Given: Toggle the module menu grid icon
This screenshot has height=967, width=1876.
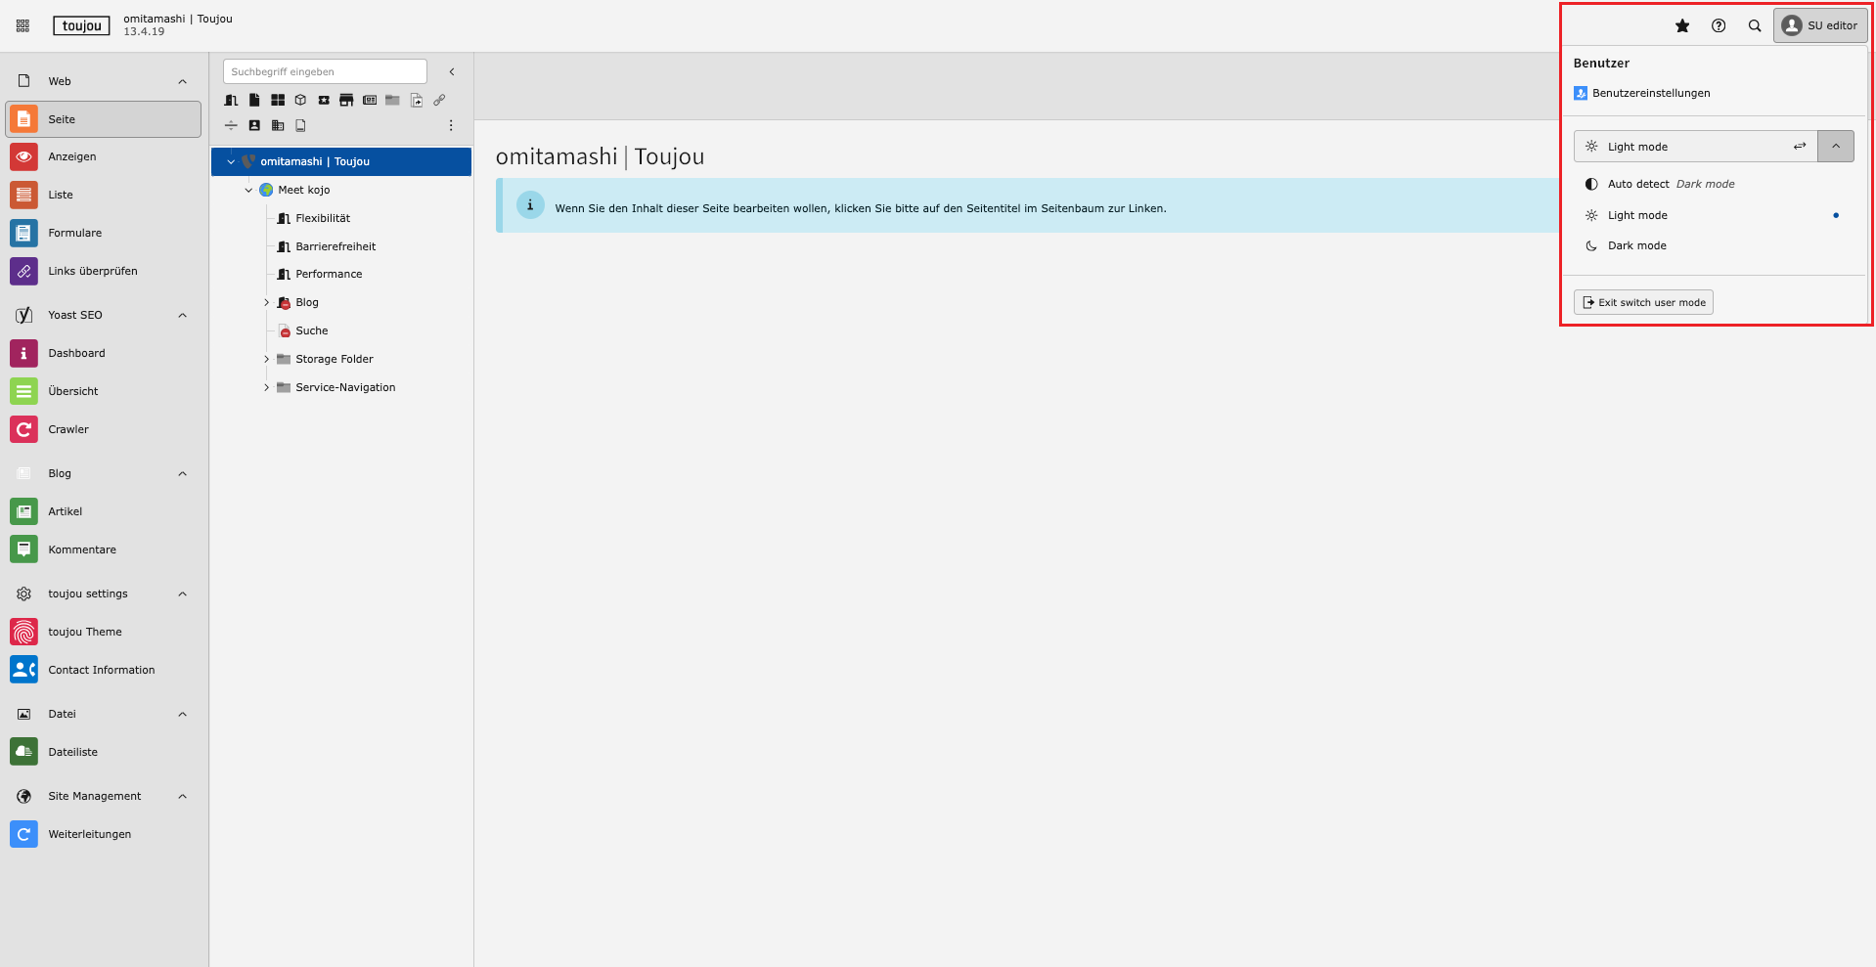Looking at the screenshot, I should click(x=22, y=26).
